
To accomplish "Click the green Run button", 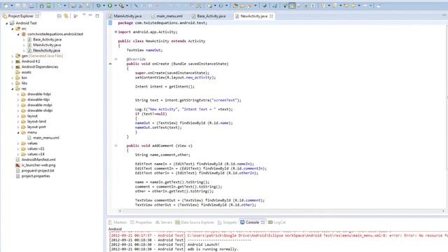I will pos(110,6).
